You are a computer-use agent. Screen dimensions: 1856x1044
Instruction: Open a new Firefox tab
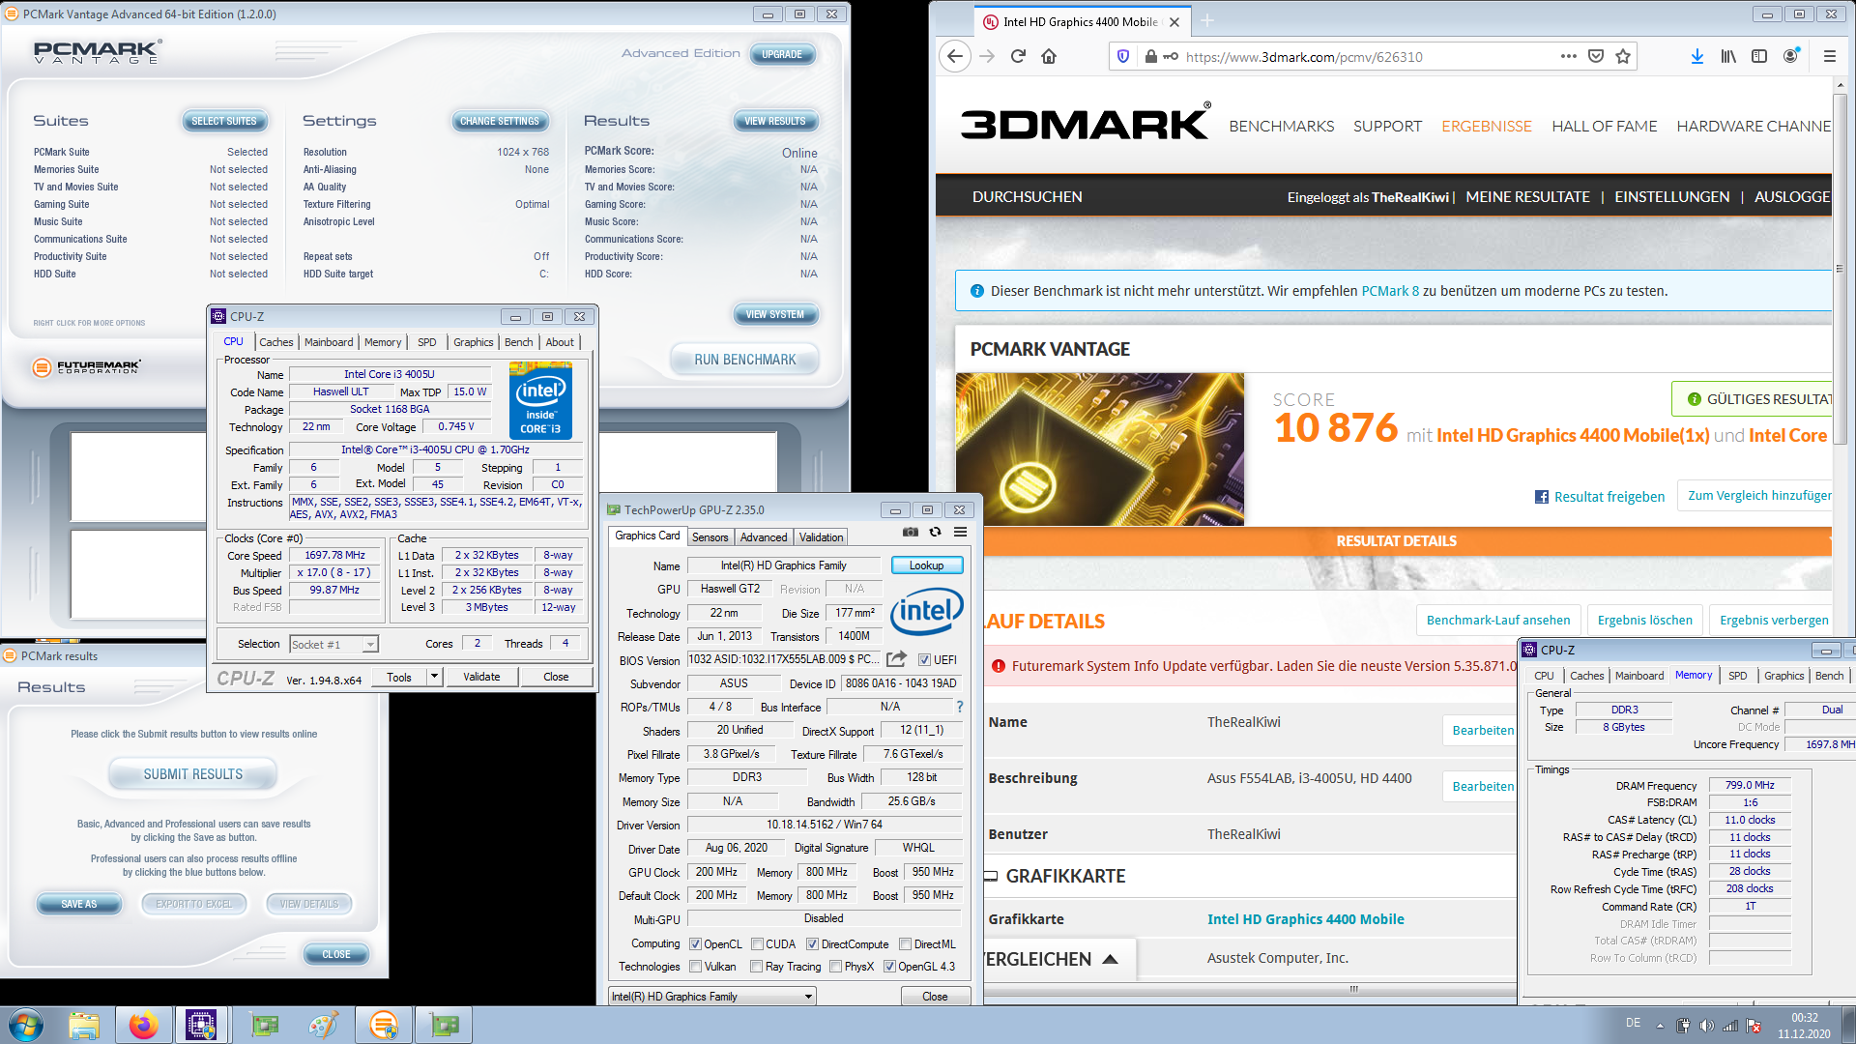1207,21
